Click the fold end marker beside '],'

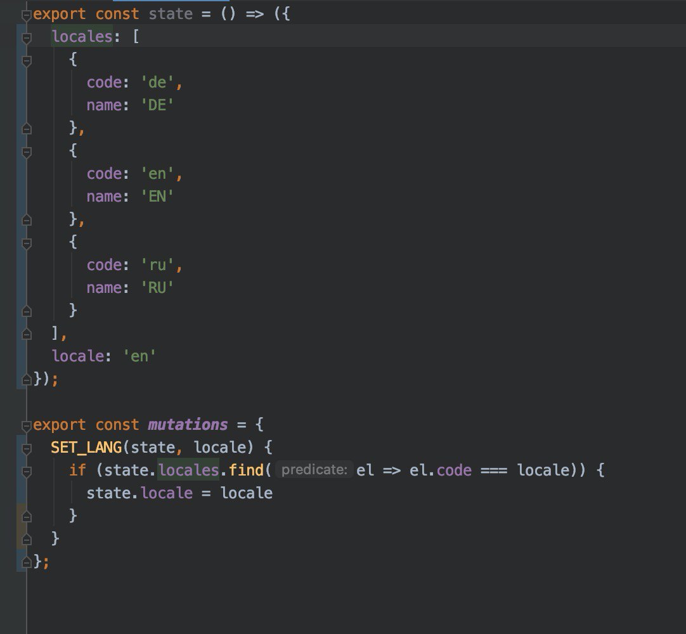(27, 334)
